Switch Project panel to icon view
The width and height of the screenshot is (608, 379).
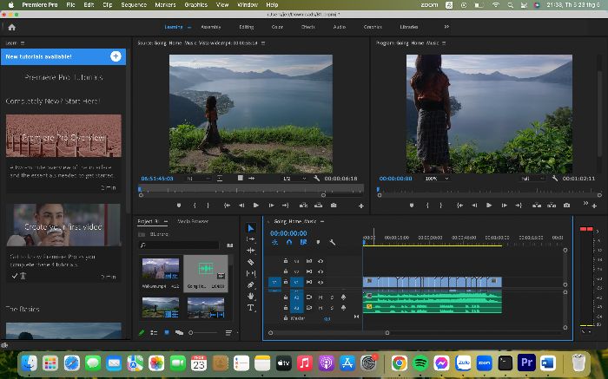click(167, 332)
